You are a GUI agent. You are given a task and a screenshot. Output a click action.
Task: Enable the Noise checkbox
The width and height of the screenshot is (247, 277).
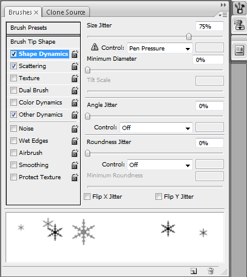pos(13,129)
